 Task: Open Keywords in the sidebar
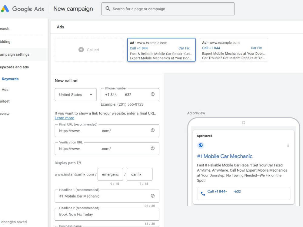(10, 79)
